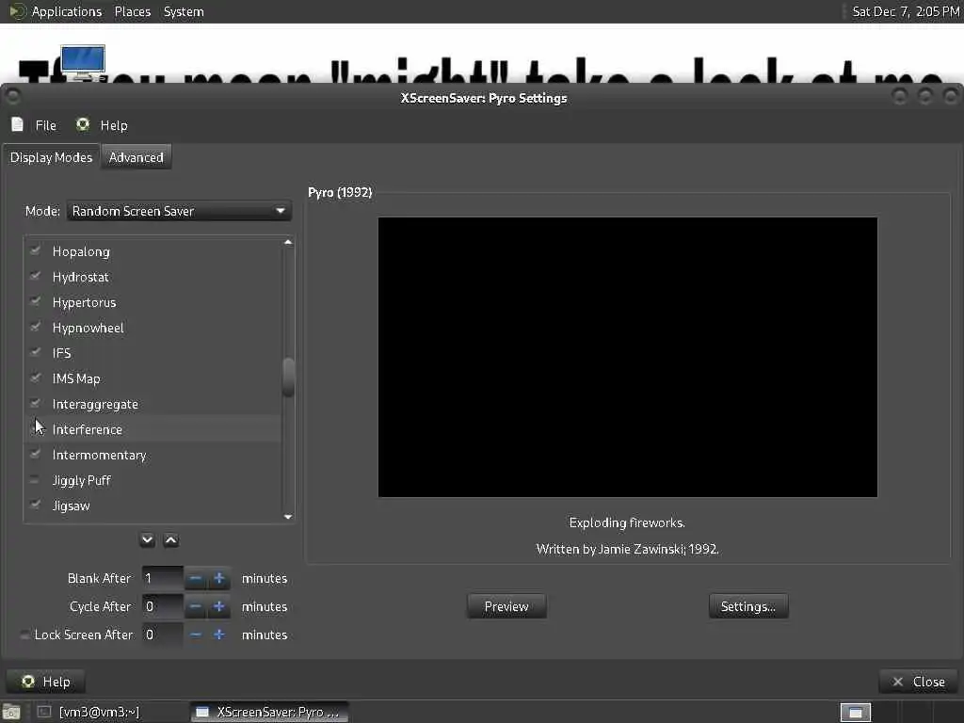Select Jiggly Puff in the list

point(81,481)
